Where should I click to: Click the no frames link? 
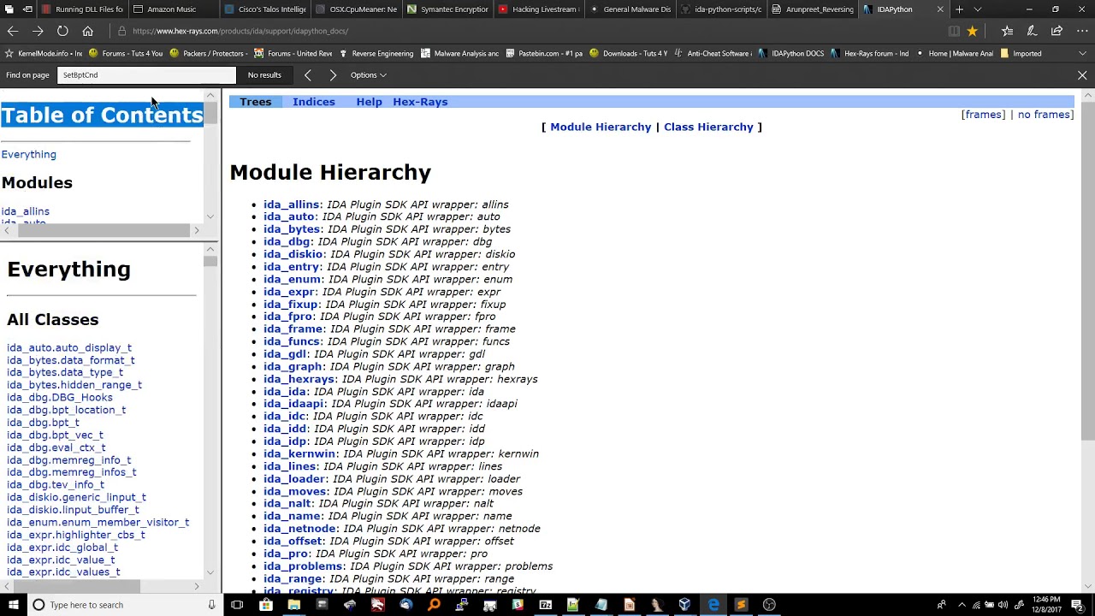(1044, 115)
